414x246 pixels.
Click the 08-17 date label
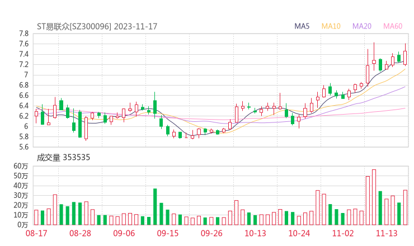tap(36, 233)
